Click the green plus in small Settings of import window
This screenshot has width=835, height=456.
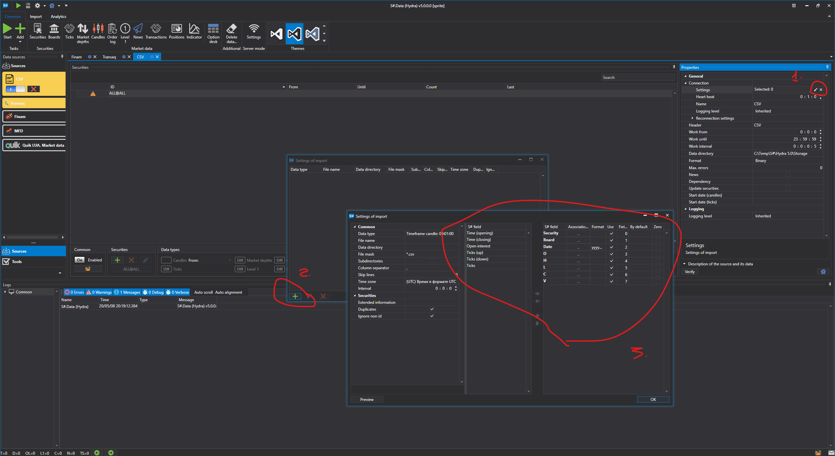click(295, 296)
